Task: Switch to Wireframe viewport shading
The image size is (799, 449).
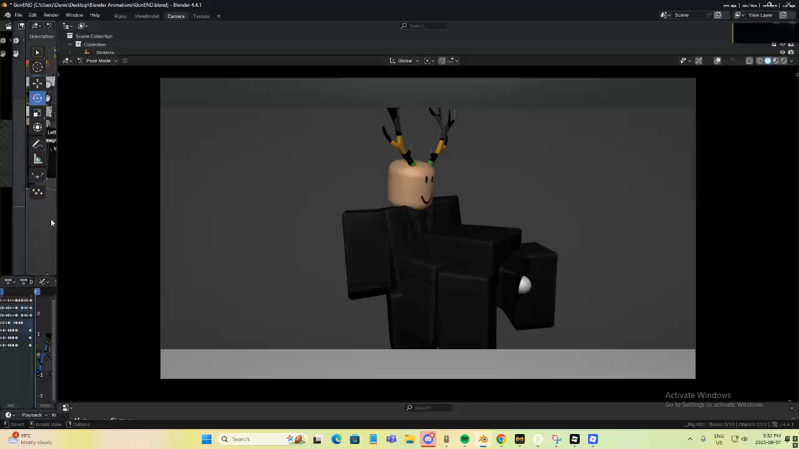Action: (x=760, y=60)
